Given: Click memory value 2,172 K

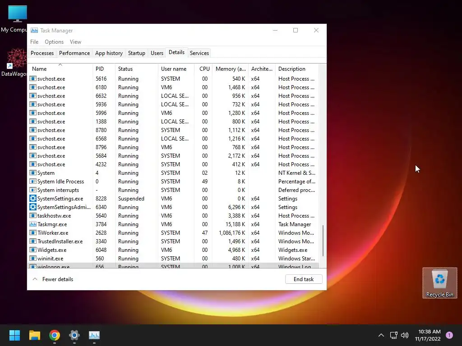Looking at the screenshot, I should pos(236,155).
